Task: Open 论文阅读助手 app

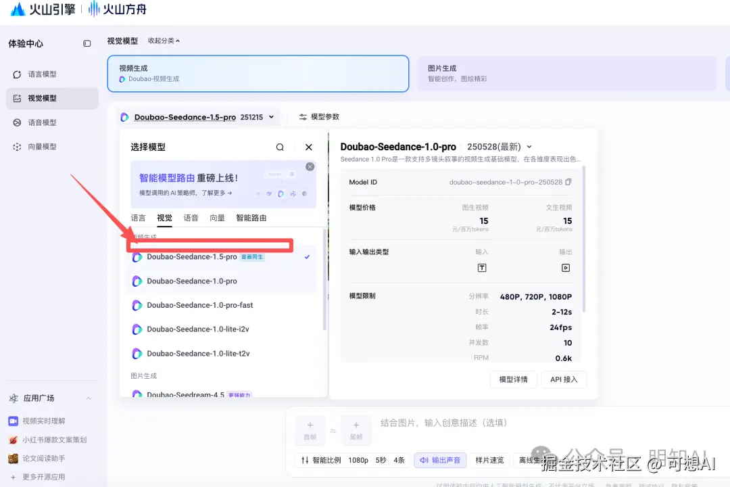Action: click(44, 458)
